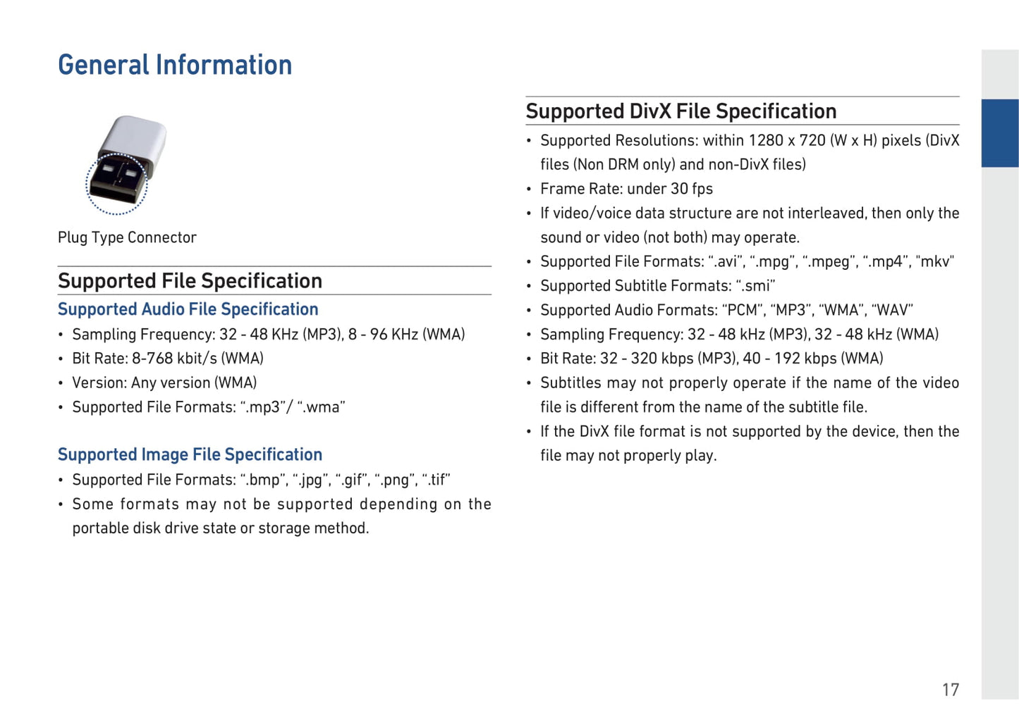Select the Plug Type Connector caption

click(127, 237)
